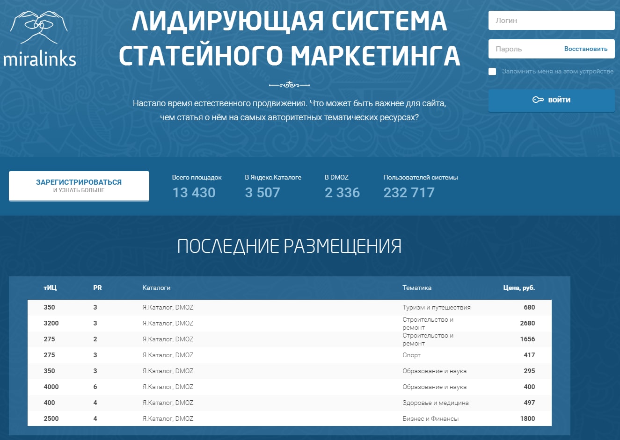
Task: Click the Пользователей системы value 232 717
Action: pos(409,193)
